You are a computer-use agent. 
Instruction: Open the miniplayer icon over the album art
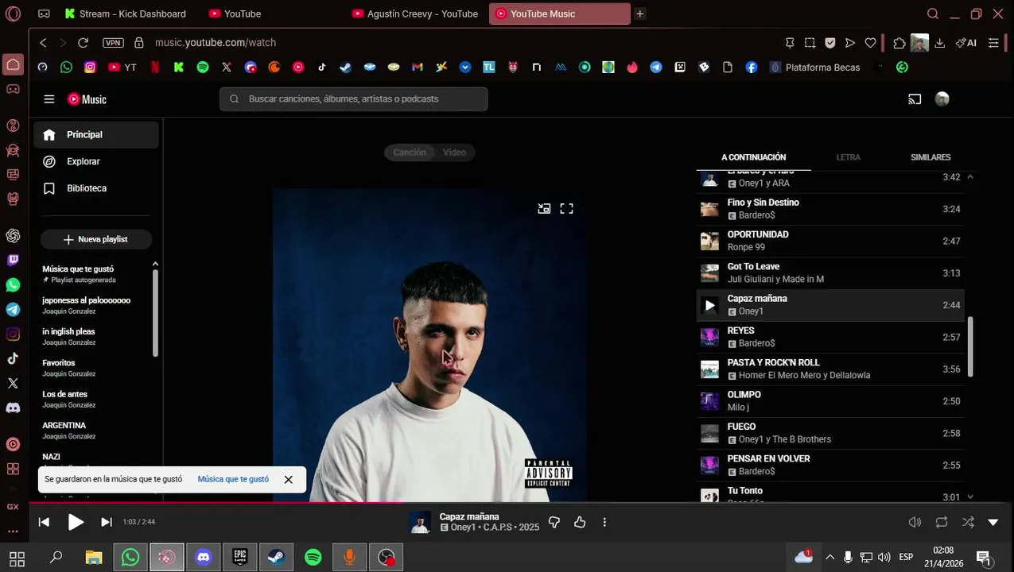[544, 208]
